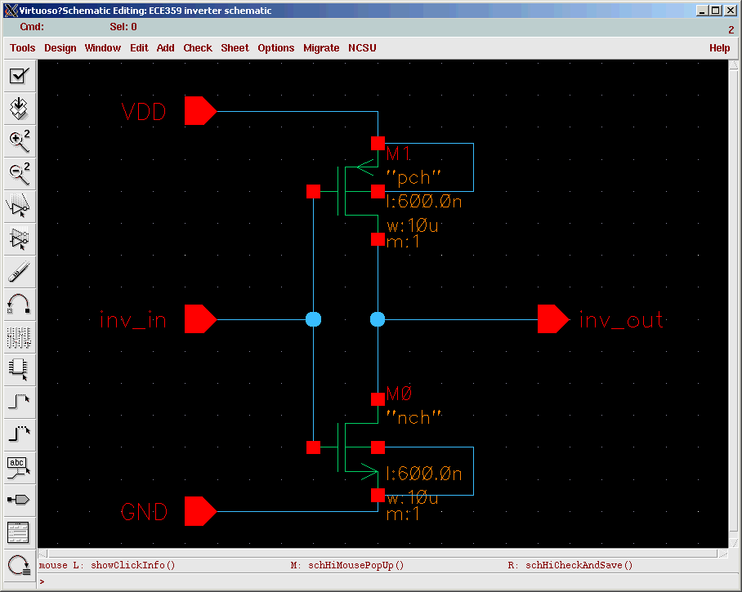Viewport: 742px width, 592px height.
Task: Click the Undo arrow icon
Action: point(19,304)
